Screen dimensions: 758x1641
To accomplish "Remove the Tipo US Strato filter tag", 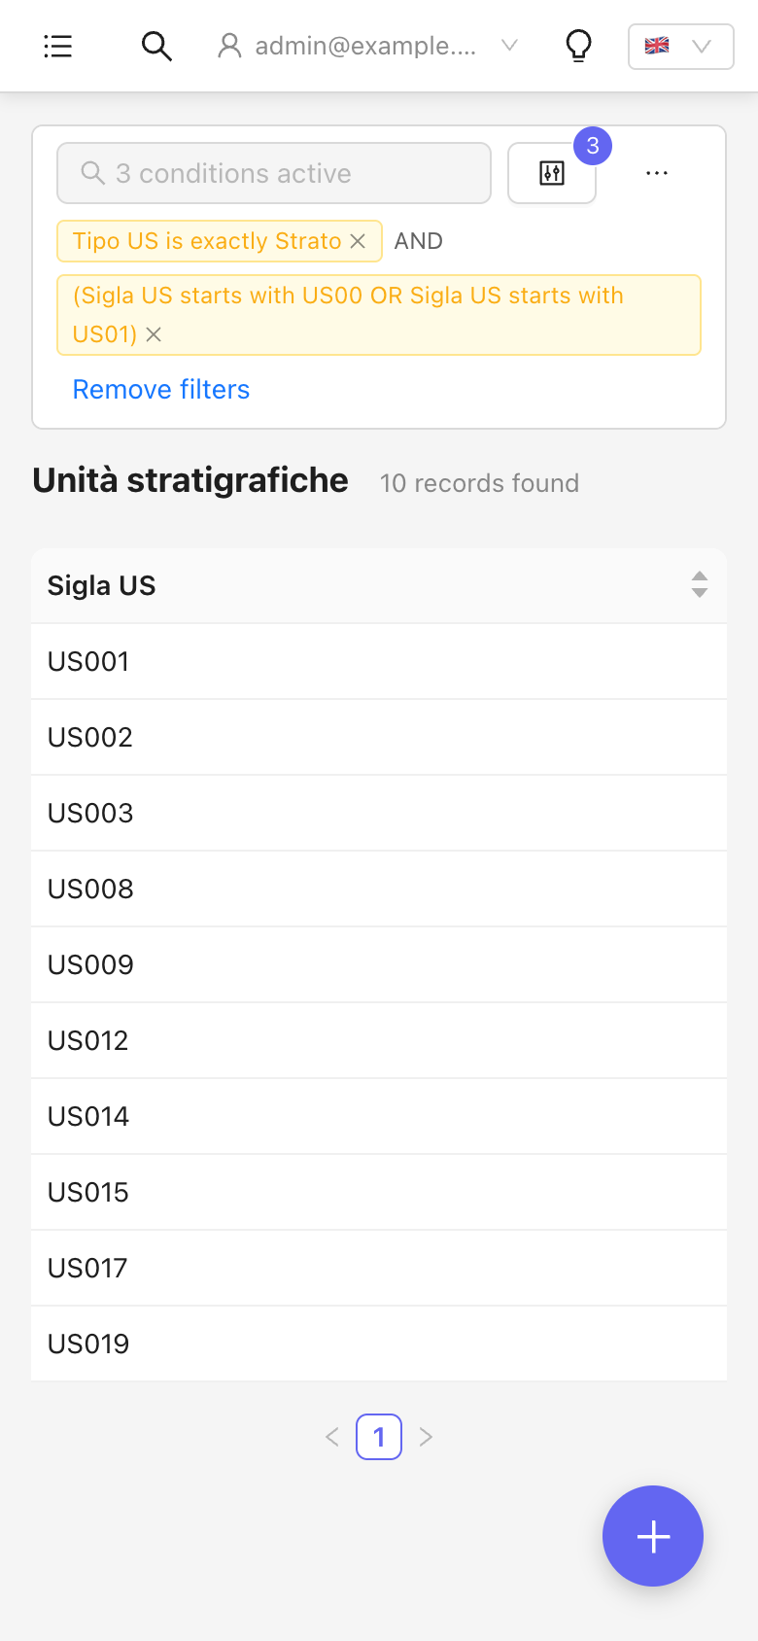I will (x=358, y=241).
